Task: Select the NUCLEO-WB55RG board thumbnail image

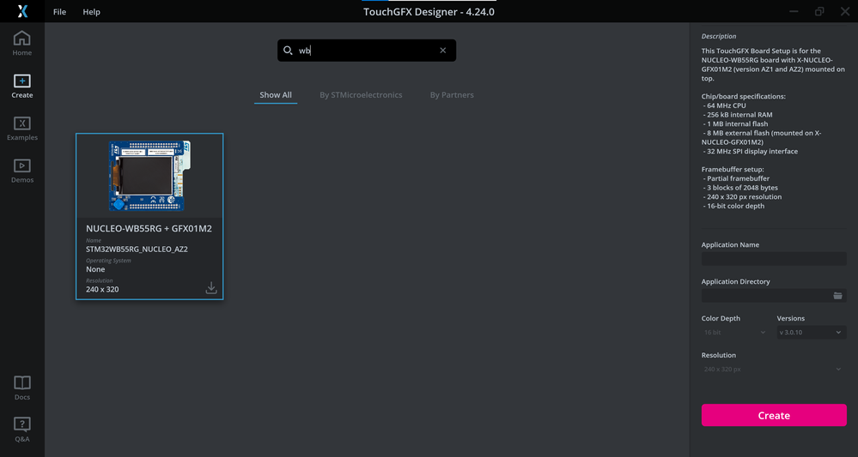Action: click(x=149, y=176)
